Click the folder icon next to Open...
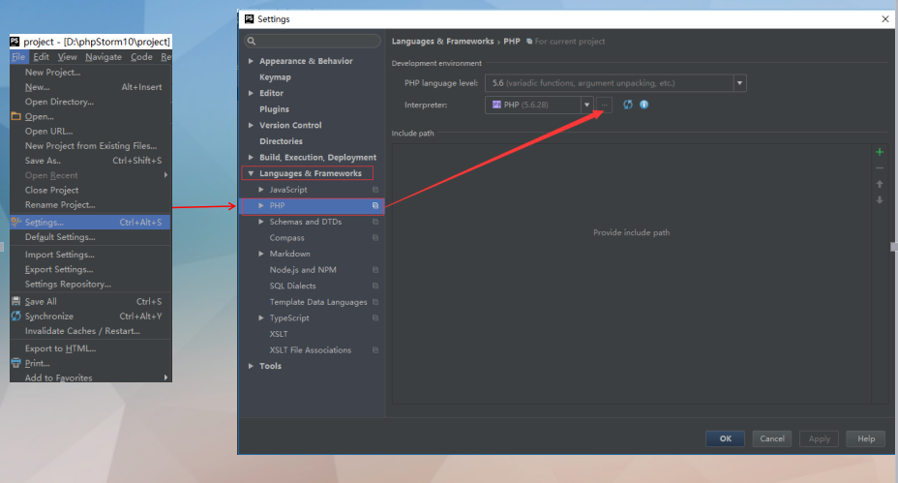898x483 pixels. [x=16, y=116]
